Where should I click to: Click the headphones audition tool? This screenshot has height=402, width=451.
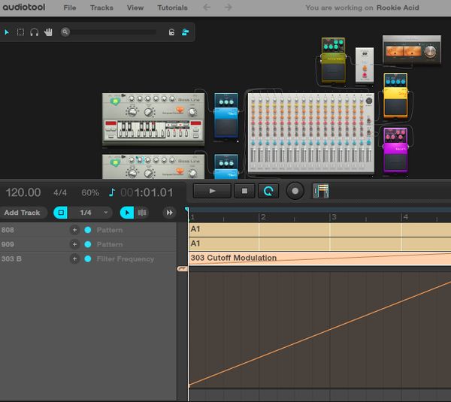(x=34, y=32)
